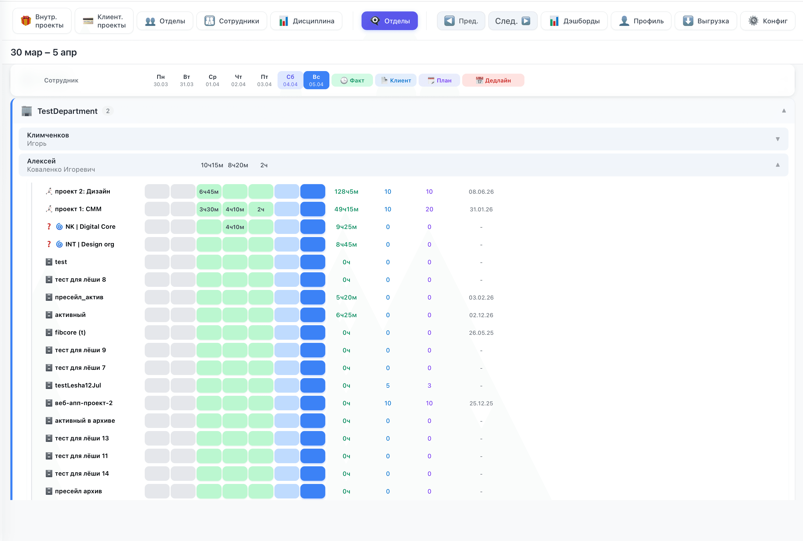803x541 pixels.
Task: Toggle the Факт column filter
Action: (x=352, y=80)
